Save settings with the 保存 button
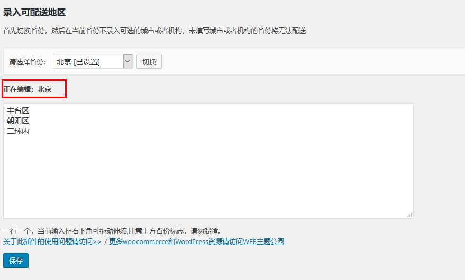Viewport: 465px width, 280px height. pyautogui.click(x=16, y=260)
